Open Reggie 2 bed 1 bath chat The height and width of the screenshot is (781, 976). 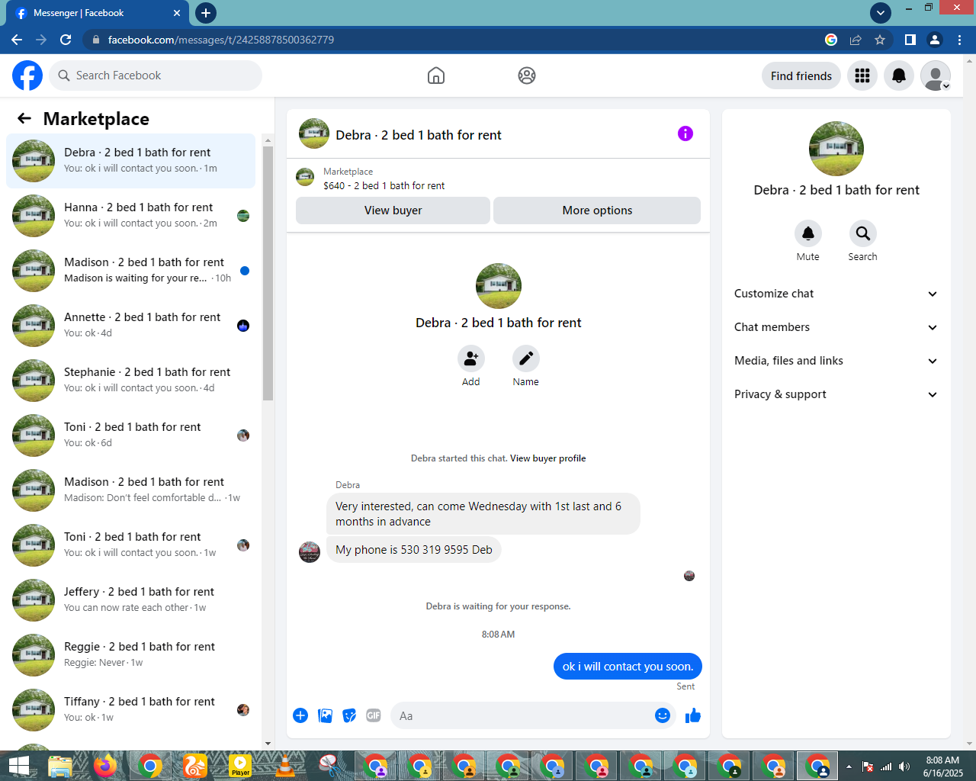130,655
